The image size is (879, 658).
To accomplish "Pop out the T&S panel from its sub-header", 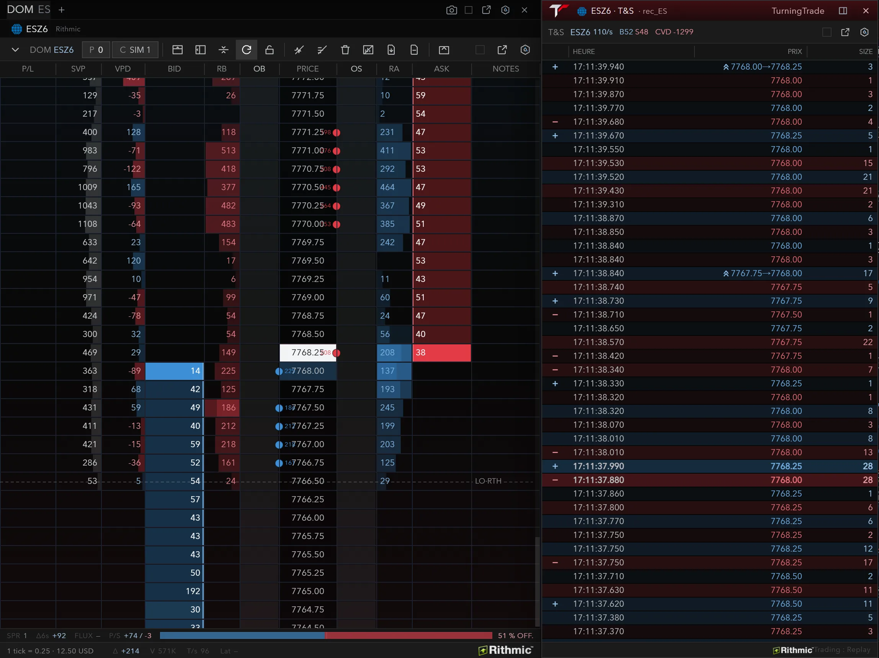I will coord(845,32).
